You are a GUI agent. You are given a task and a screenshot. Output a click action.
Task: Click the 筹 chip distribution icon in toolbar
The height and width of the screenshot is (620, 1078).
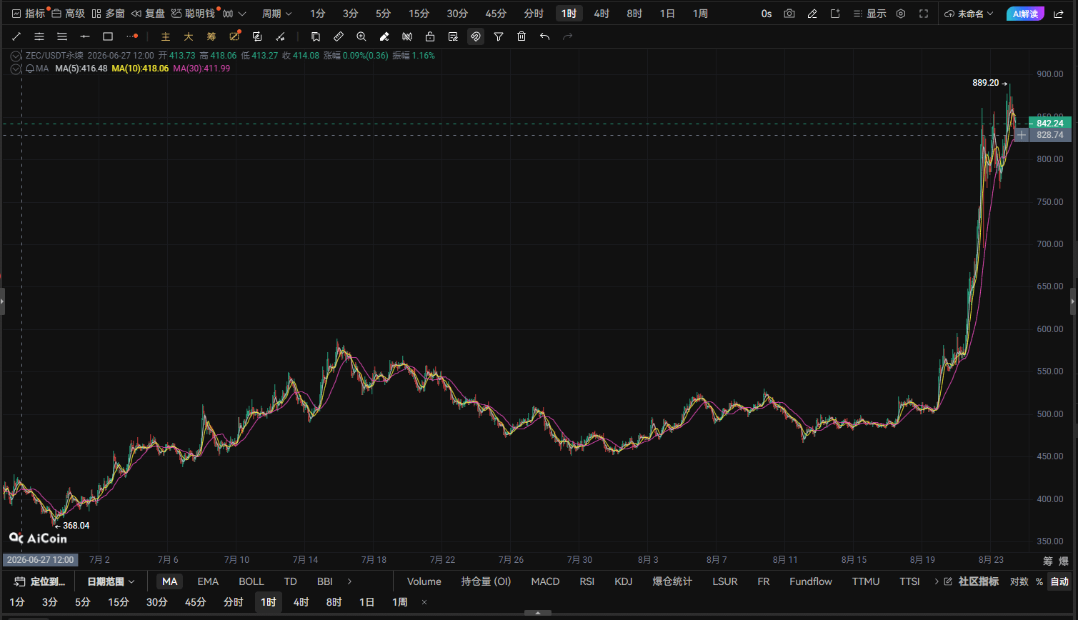pos(211,36)
